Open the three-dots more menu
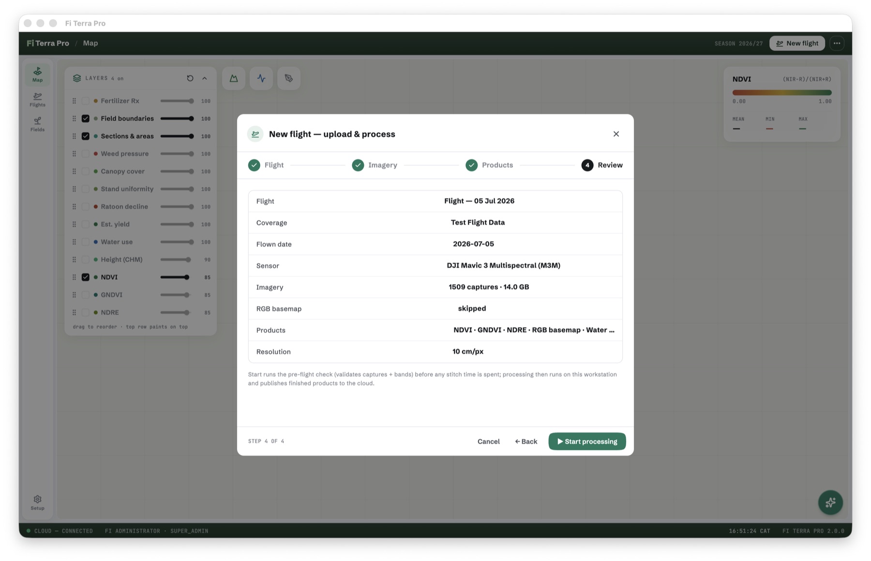Image resolution: width=871 pixels, height=561 pixels. (x=837, y=44)
